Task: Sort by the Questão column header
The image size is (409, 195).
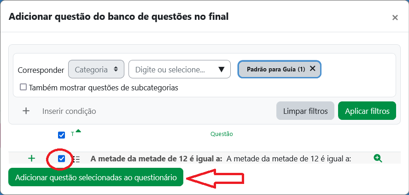Action: [222, 134]
